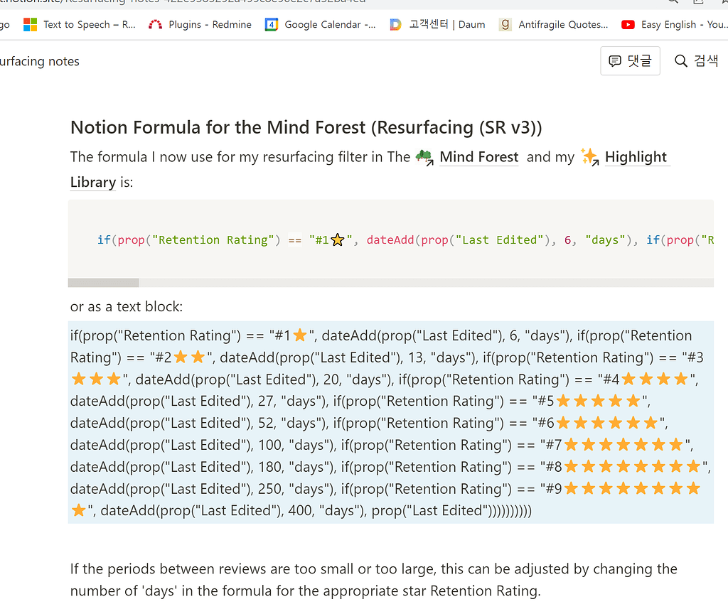
Task: Open the Highlight Library page link
Action: (636, 157)
